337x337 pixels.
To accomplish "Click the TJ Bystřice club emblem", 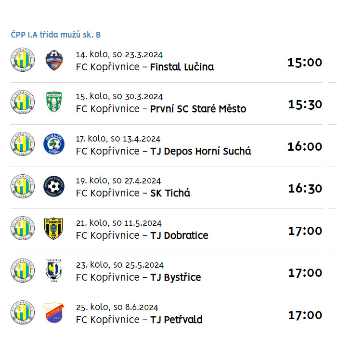I will click(x=54, y=271).
